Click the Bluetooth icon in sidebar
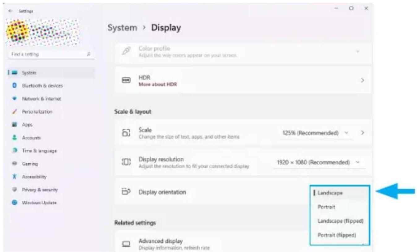Image resolution: width=417 pixels, height=252 pixels. 14,86
